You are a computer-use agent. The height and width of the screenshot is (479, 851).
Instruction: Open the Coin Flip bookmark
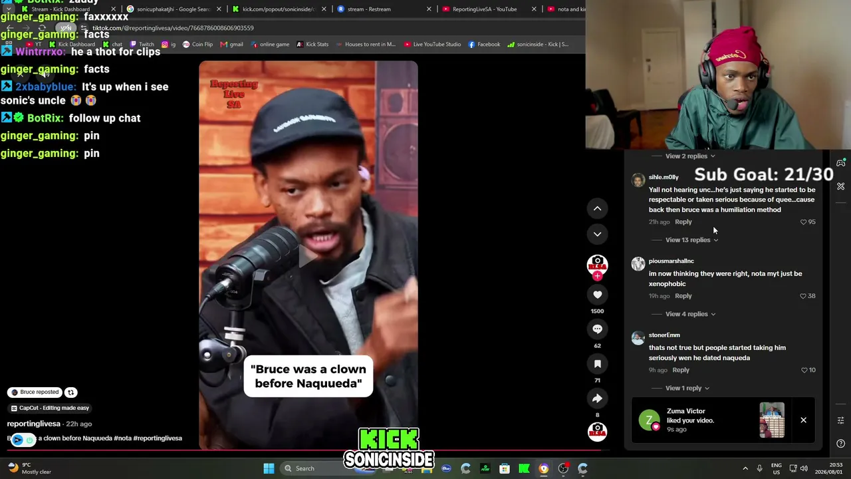point(197,45)
